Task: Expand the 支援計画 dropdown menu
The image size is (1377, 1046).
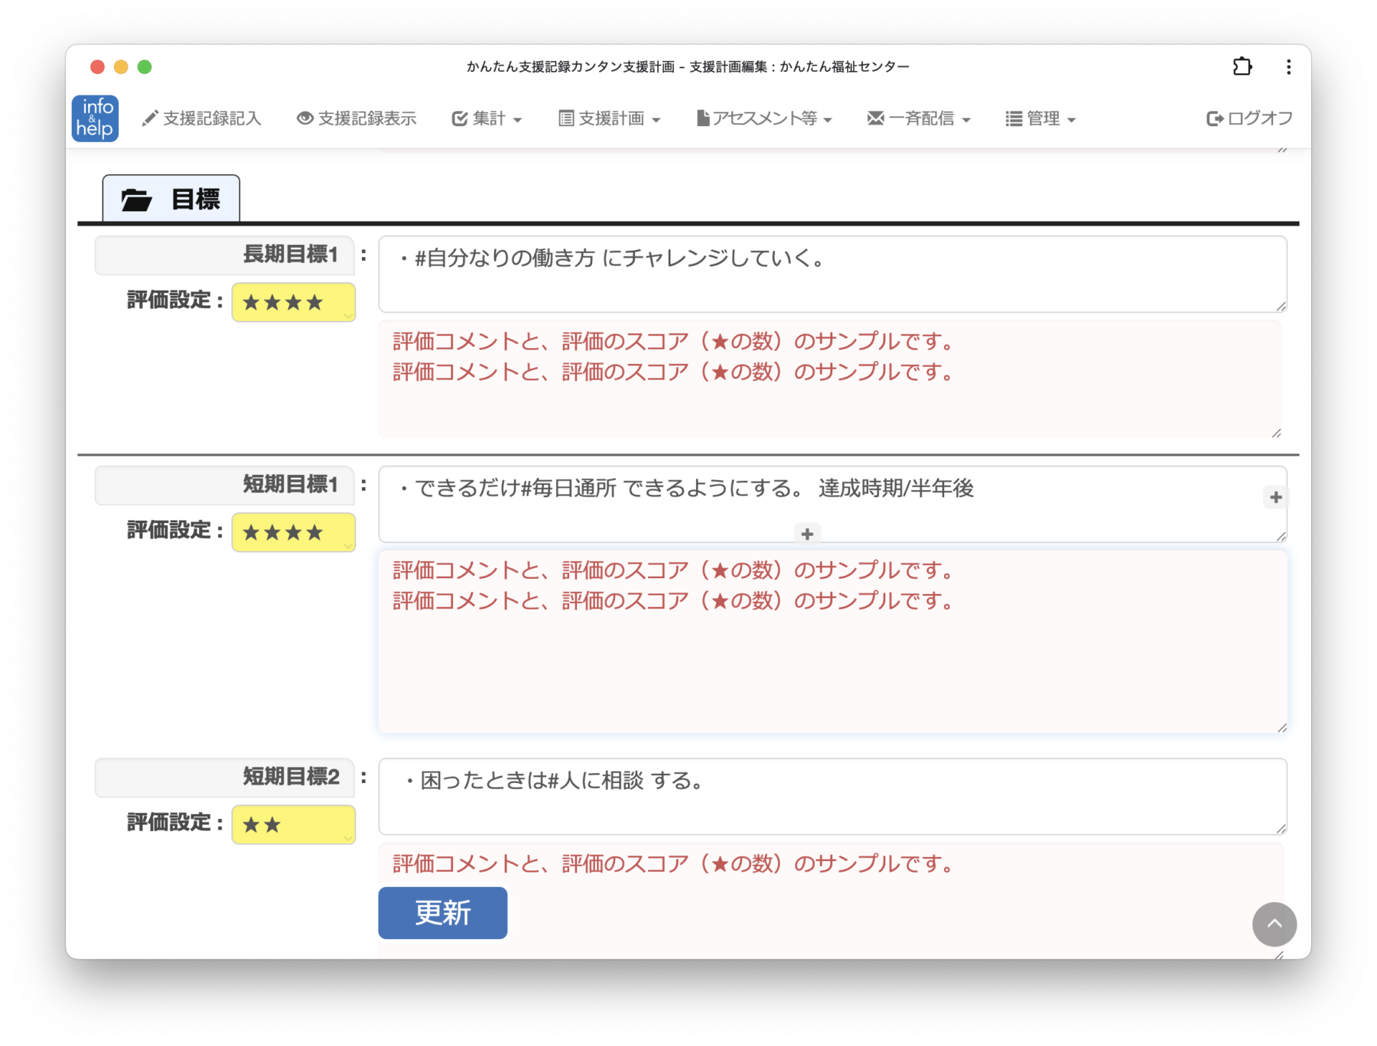Action: (x=610, y=119)
